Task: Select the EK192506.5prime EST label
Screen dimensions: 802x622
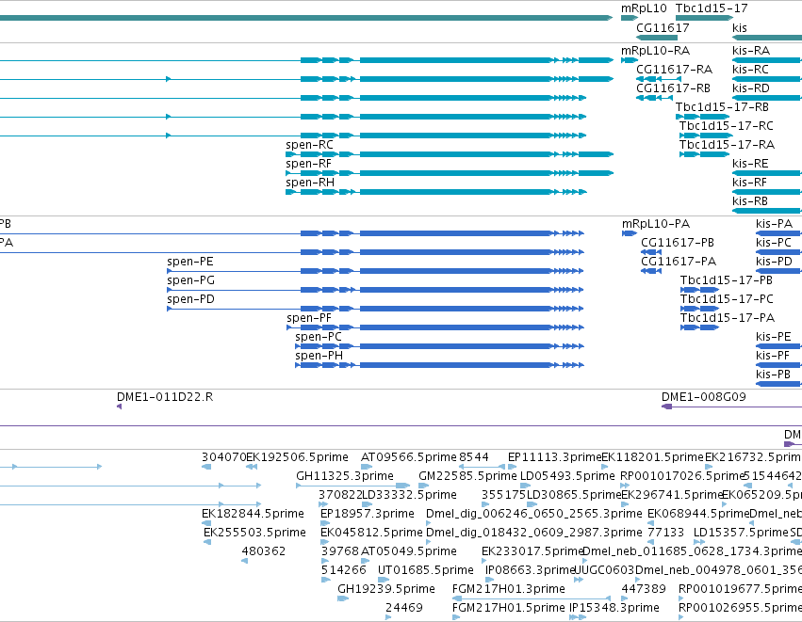Action: pos(297,457)
